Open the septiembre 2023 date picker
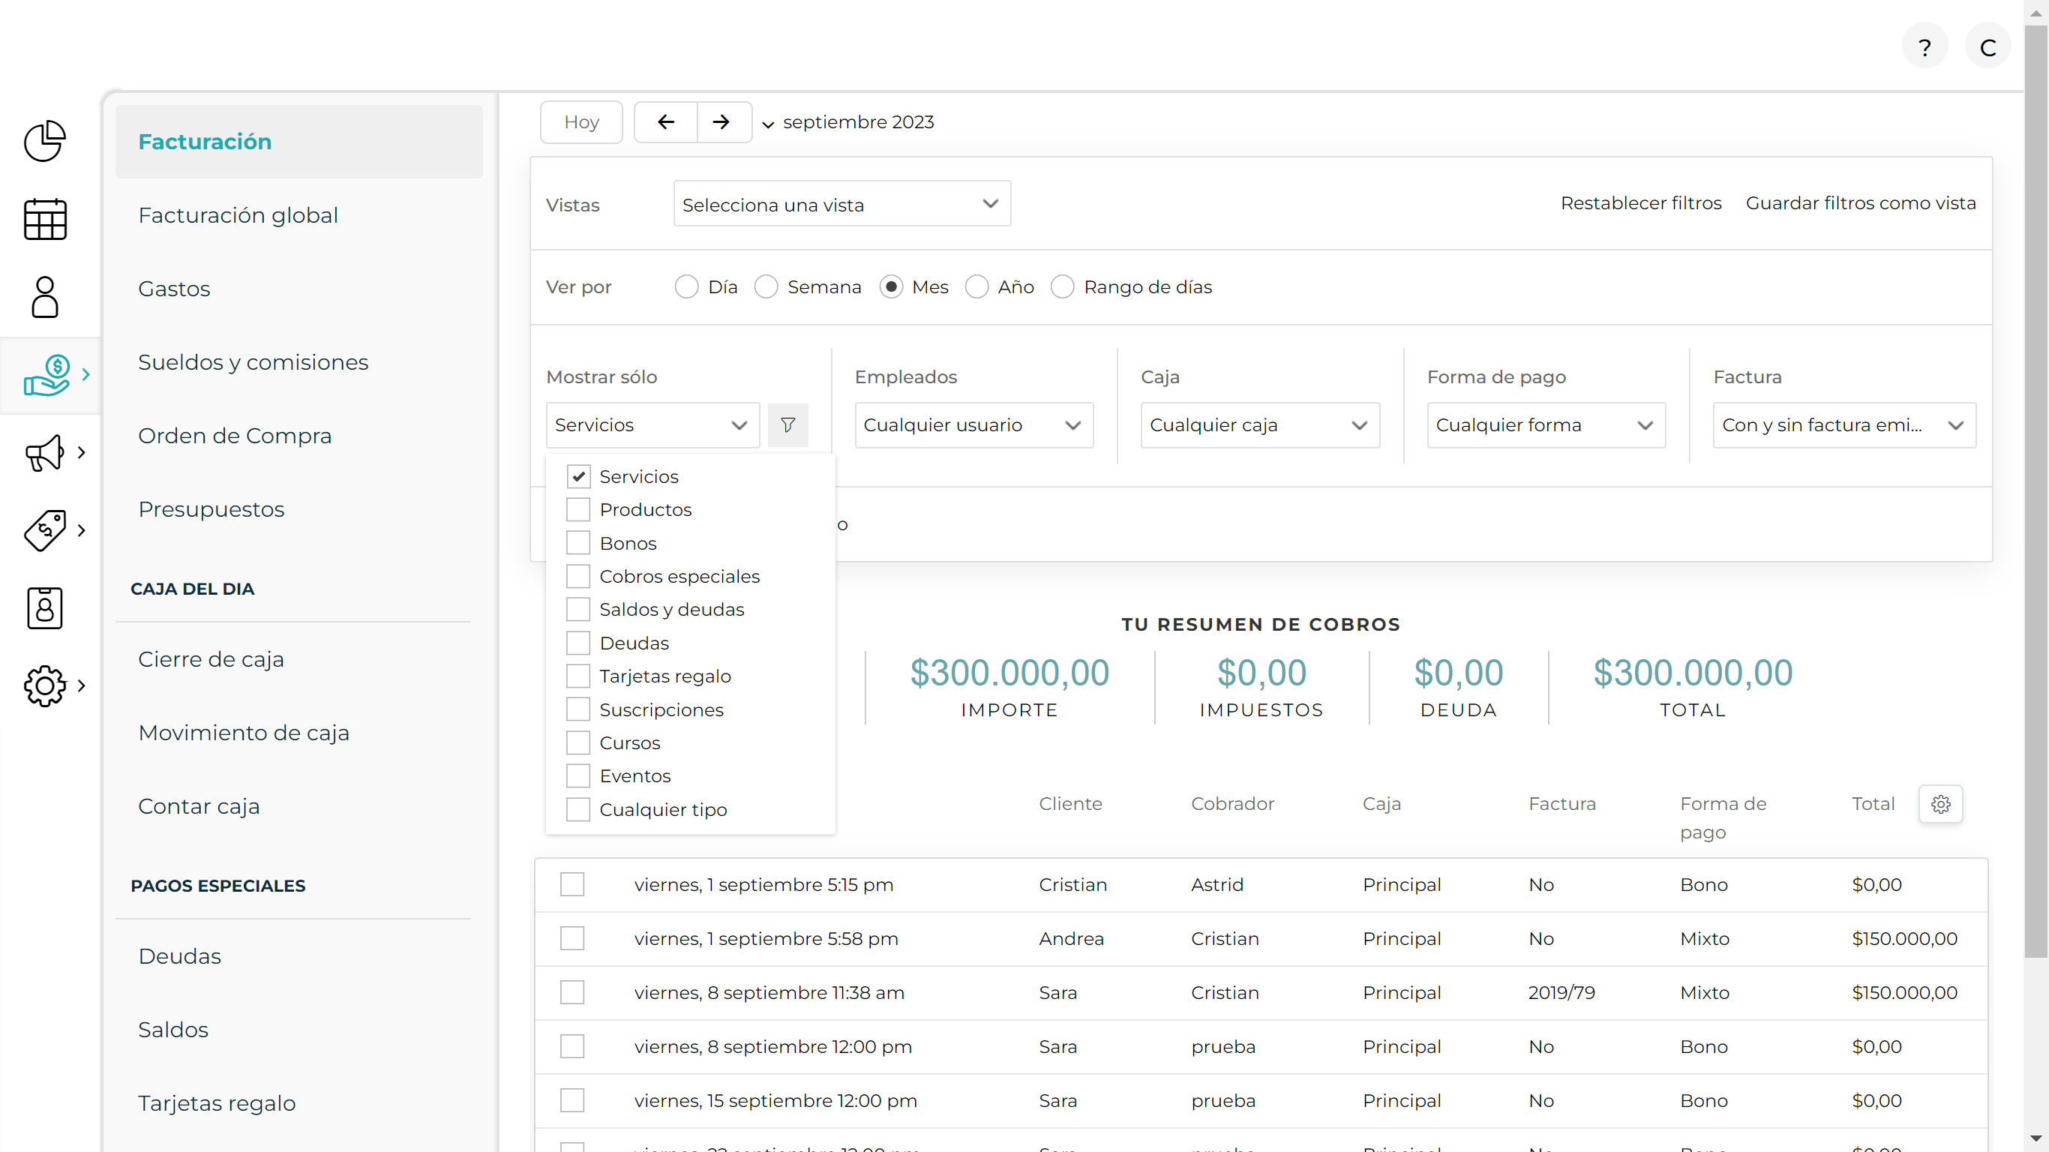This screenshot has height=1152, width=2049. coord(848,121)
